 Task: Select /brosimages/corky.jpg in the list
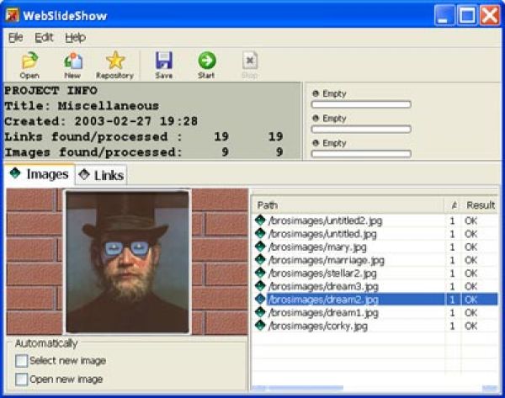click(x=318, y=326)
